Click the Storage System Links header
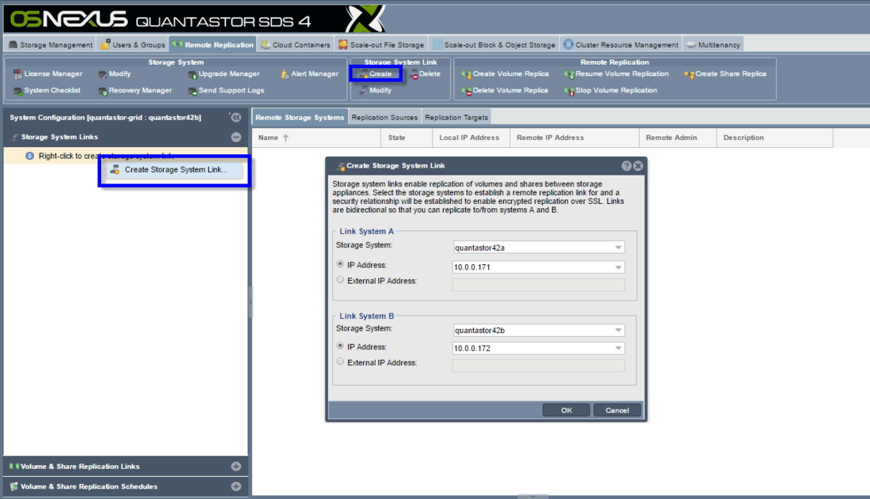The width and height of the screenshot is (870, 499). coord(126,137)
